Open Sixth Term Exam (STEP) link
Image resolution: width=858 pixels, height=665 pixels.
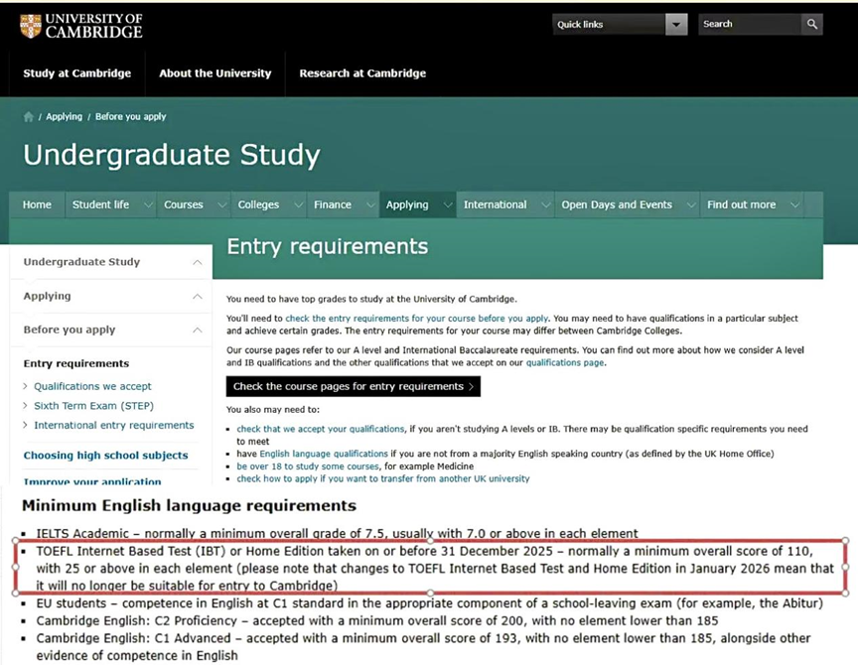tap(93, 406)
